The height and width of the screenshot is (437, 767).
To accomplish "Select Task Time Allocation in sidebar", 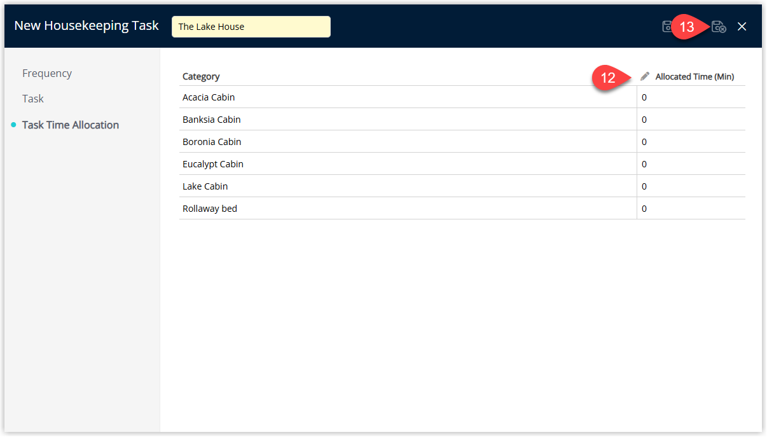I will tap(71, 125).
